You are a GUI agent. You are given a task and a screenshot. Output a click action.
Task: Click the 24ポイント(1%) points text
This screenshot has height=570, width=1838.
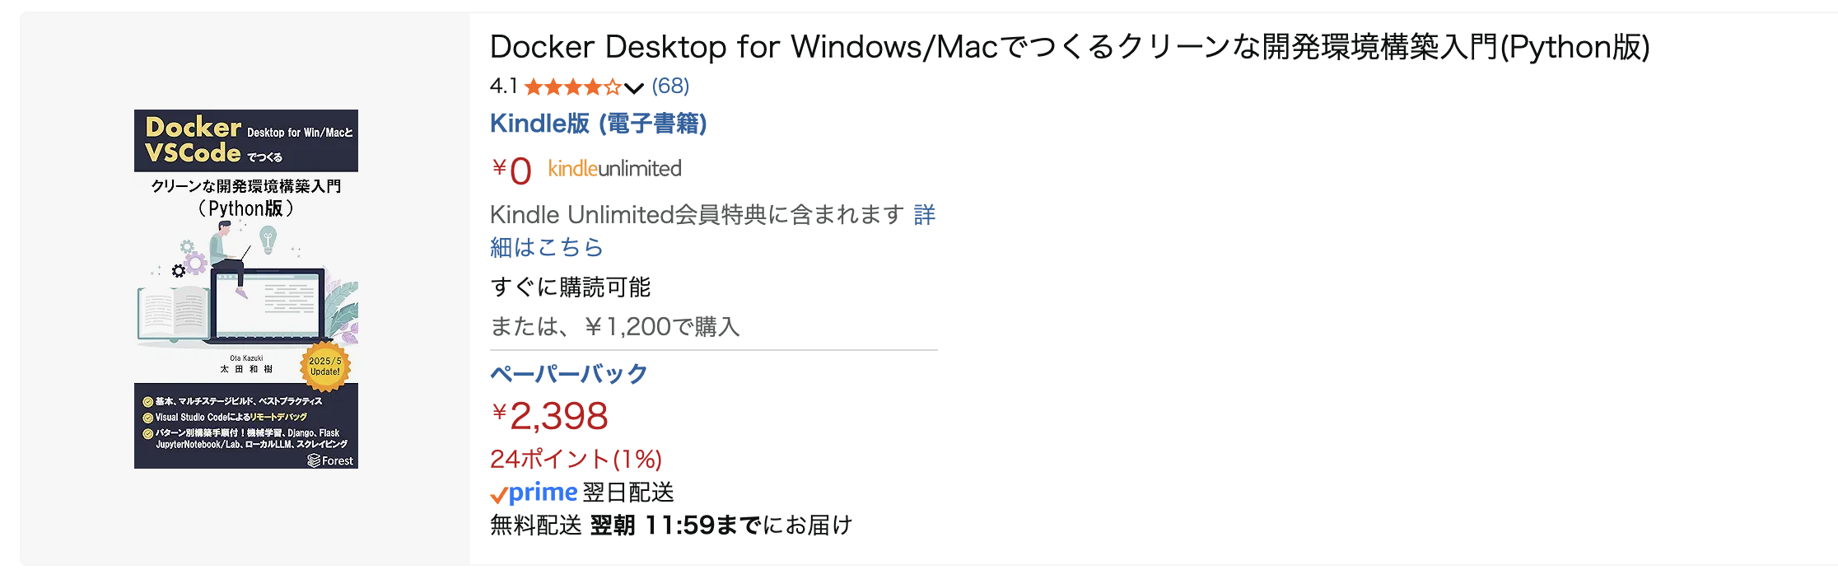(x=576, y=459)
